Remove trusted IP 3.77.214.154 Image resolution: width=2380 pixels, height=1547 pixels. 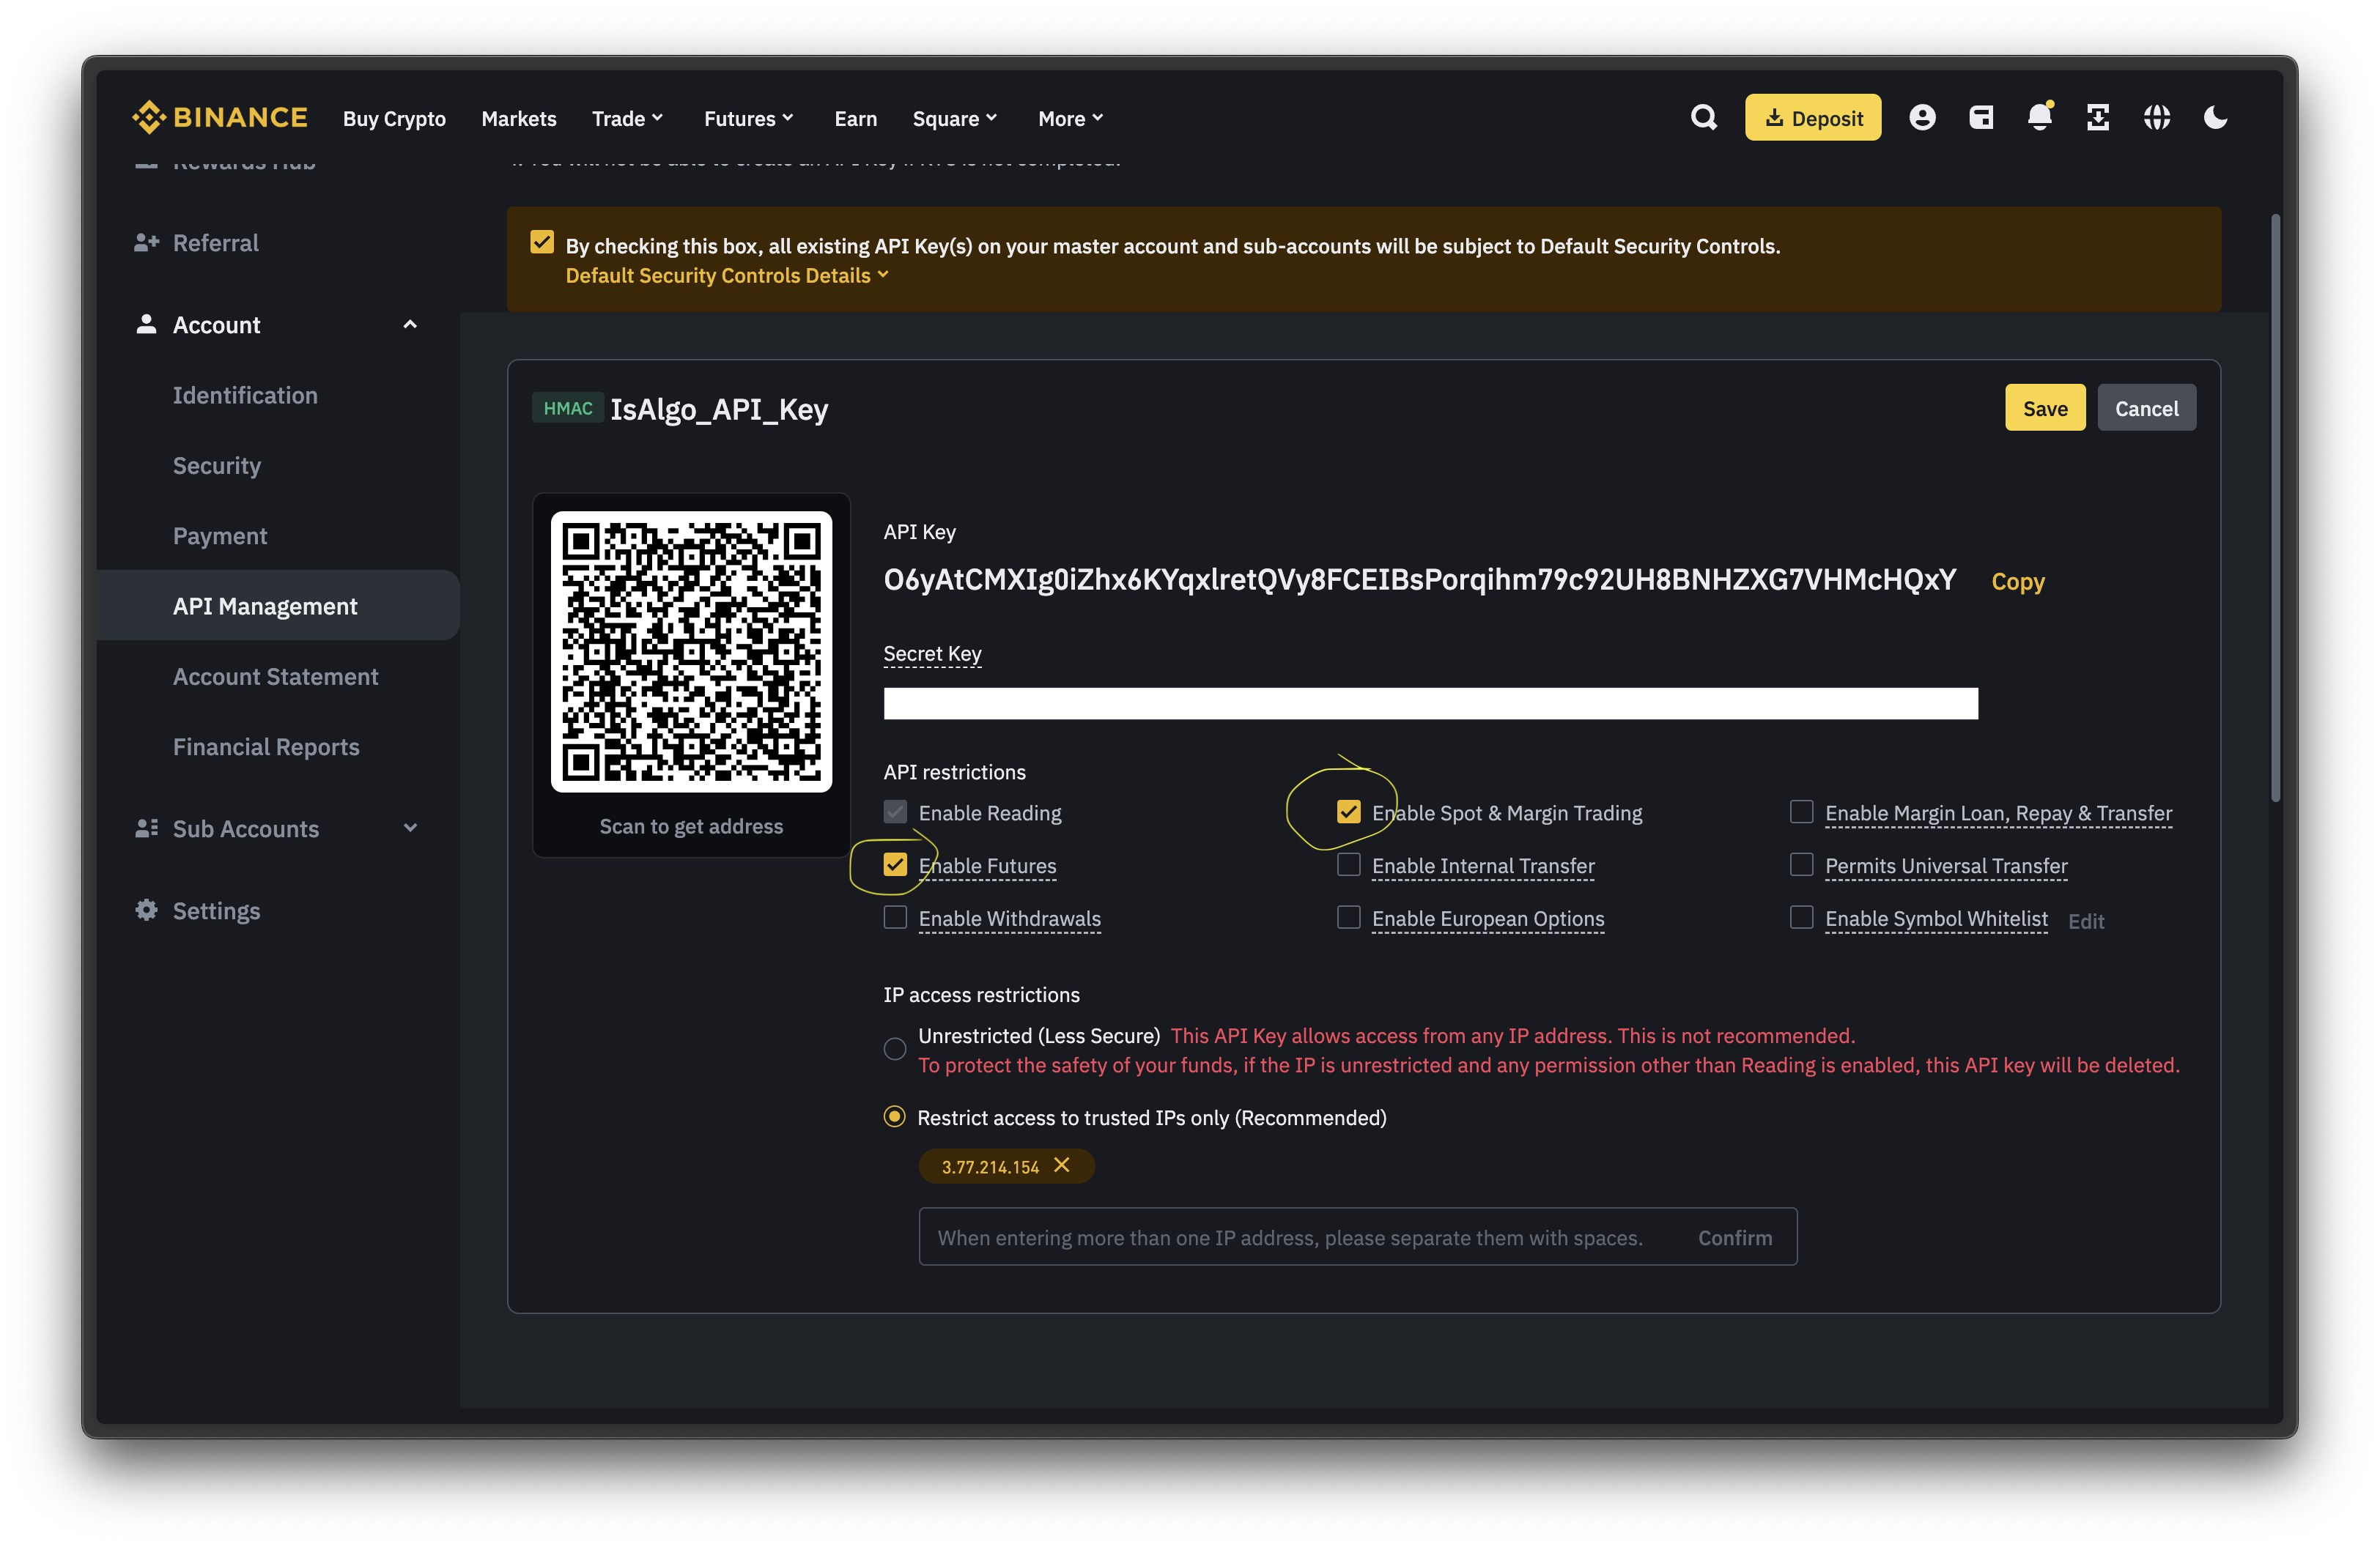pos(1062,1165)
